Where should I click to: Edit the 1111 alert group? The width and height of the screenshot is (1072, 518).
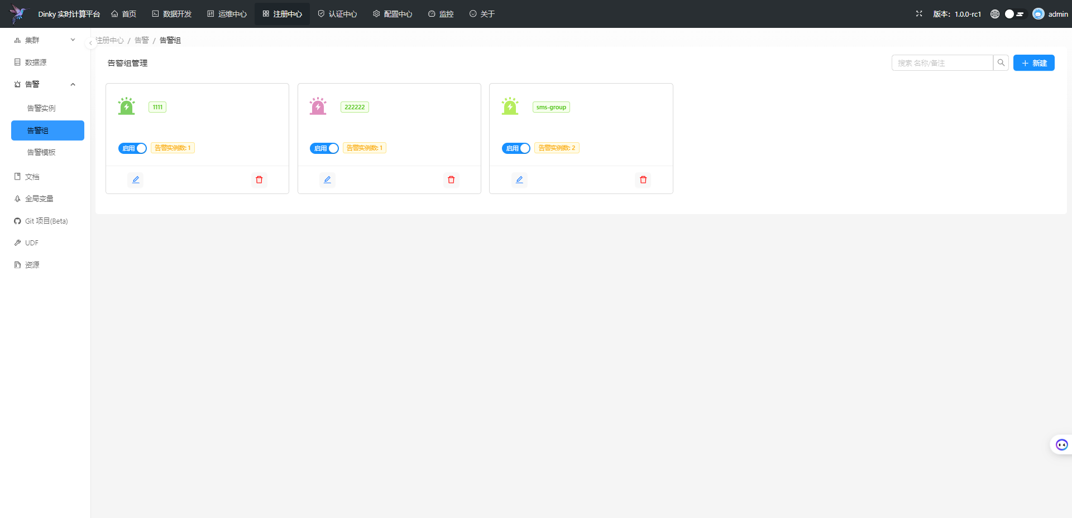136,180
